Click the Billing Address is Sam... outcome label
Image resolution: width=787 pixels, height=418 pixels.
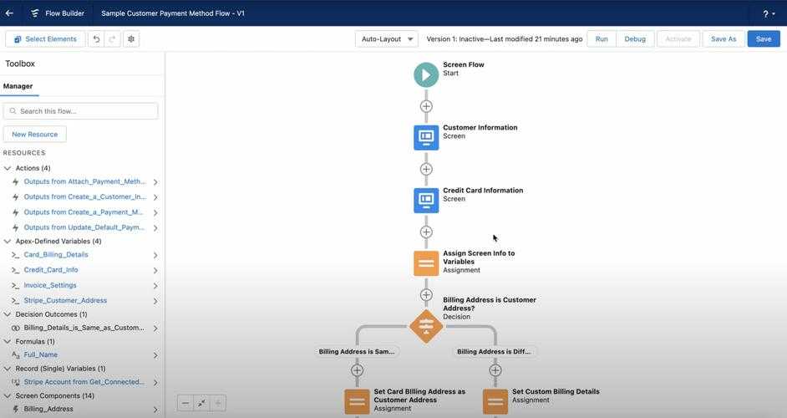[357, 352]
